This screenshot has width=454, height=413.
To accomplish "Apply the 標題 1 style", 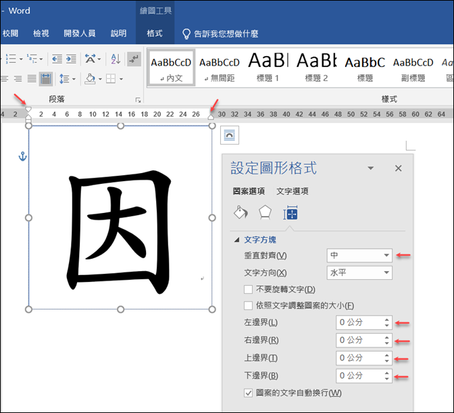I will (x=268, y=68).
